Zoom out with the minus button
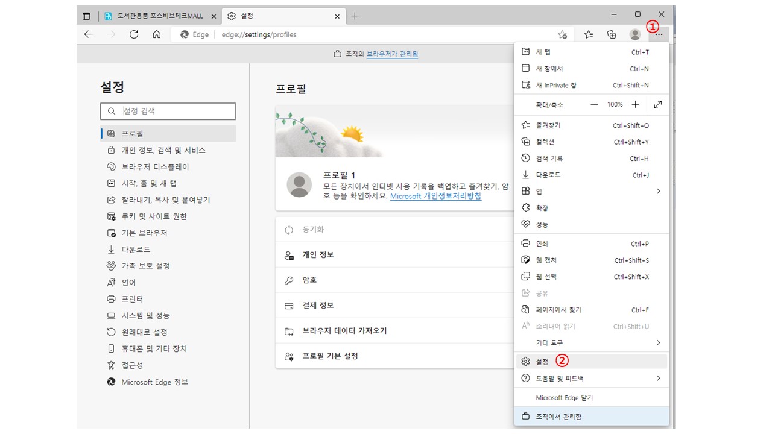 (x=594, y=104)
